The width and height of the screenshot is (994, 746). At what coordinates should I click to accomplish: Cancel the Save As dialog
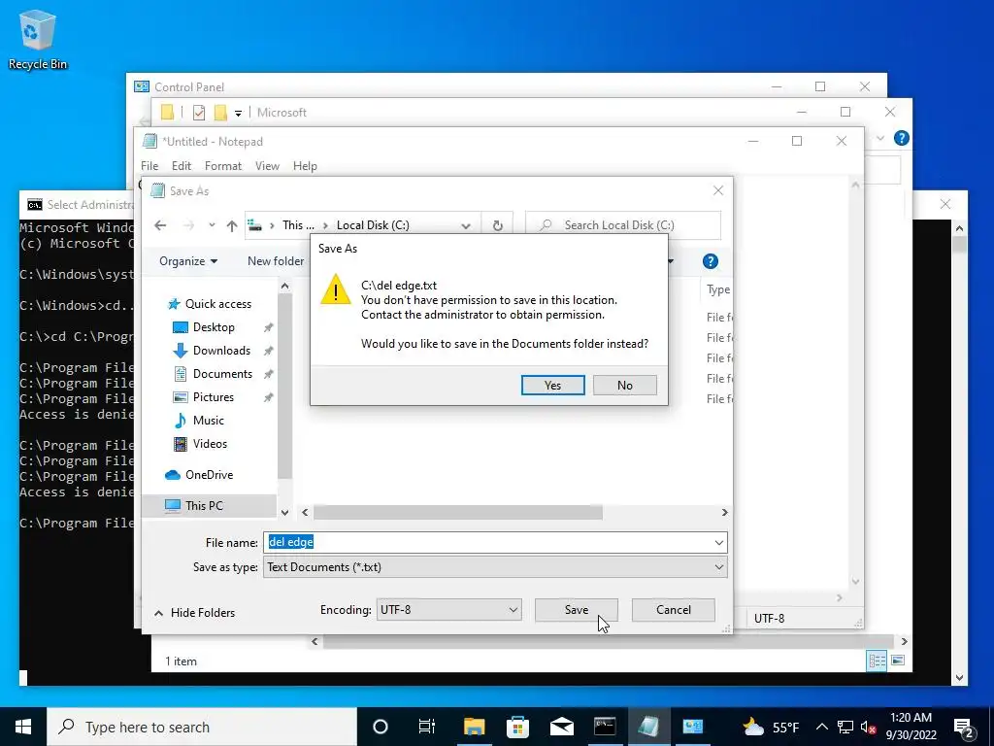pos(674,610)
